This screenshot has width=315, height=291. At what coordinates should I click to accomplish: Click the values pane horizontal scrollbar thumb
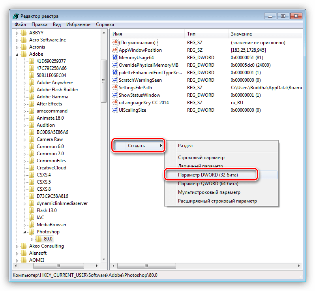tap(147, 266)
